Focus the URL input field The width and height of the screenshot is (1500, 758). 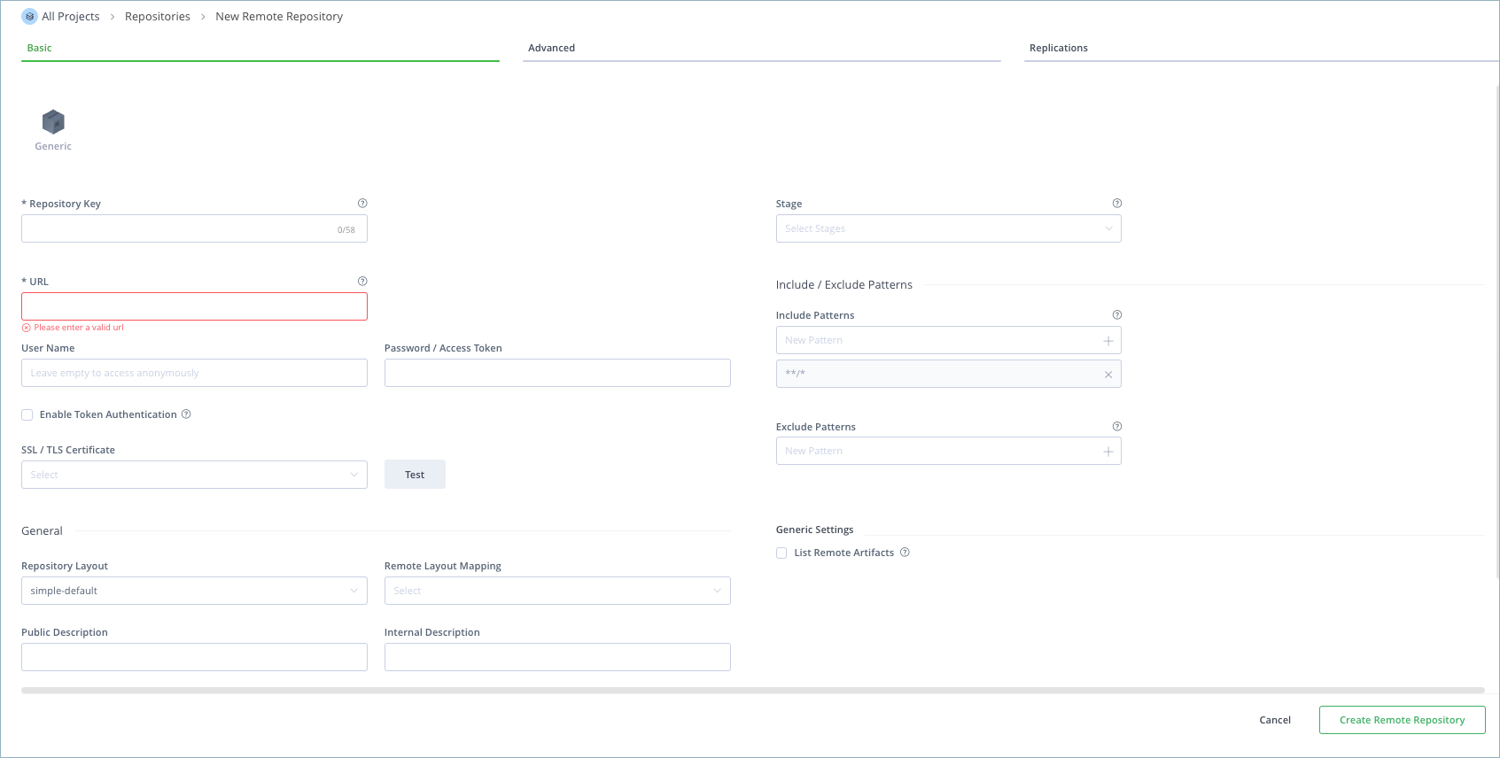tap(194, 306)
